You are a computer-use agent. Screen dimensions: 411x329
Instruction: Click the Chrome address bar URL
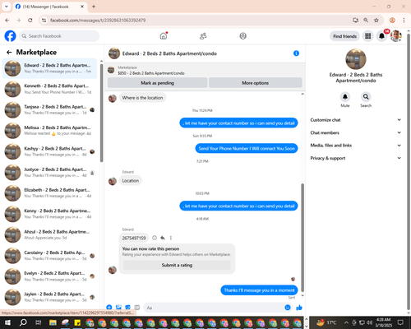coord(98,20)
